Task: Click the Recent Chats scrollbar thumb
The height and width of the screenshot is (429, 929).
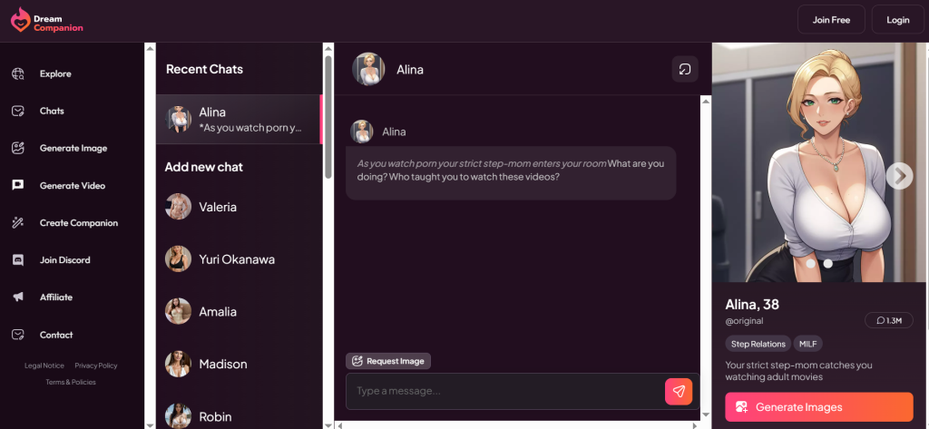Action: pyautogui.click(x=328, y=116)
